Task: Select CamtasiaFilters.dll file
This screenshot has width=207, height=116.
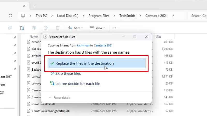Action: click(x=43, y=104)
